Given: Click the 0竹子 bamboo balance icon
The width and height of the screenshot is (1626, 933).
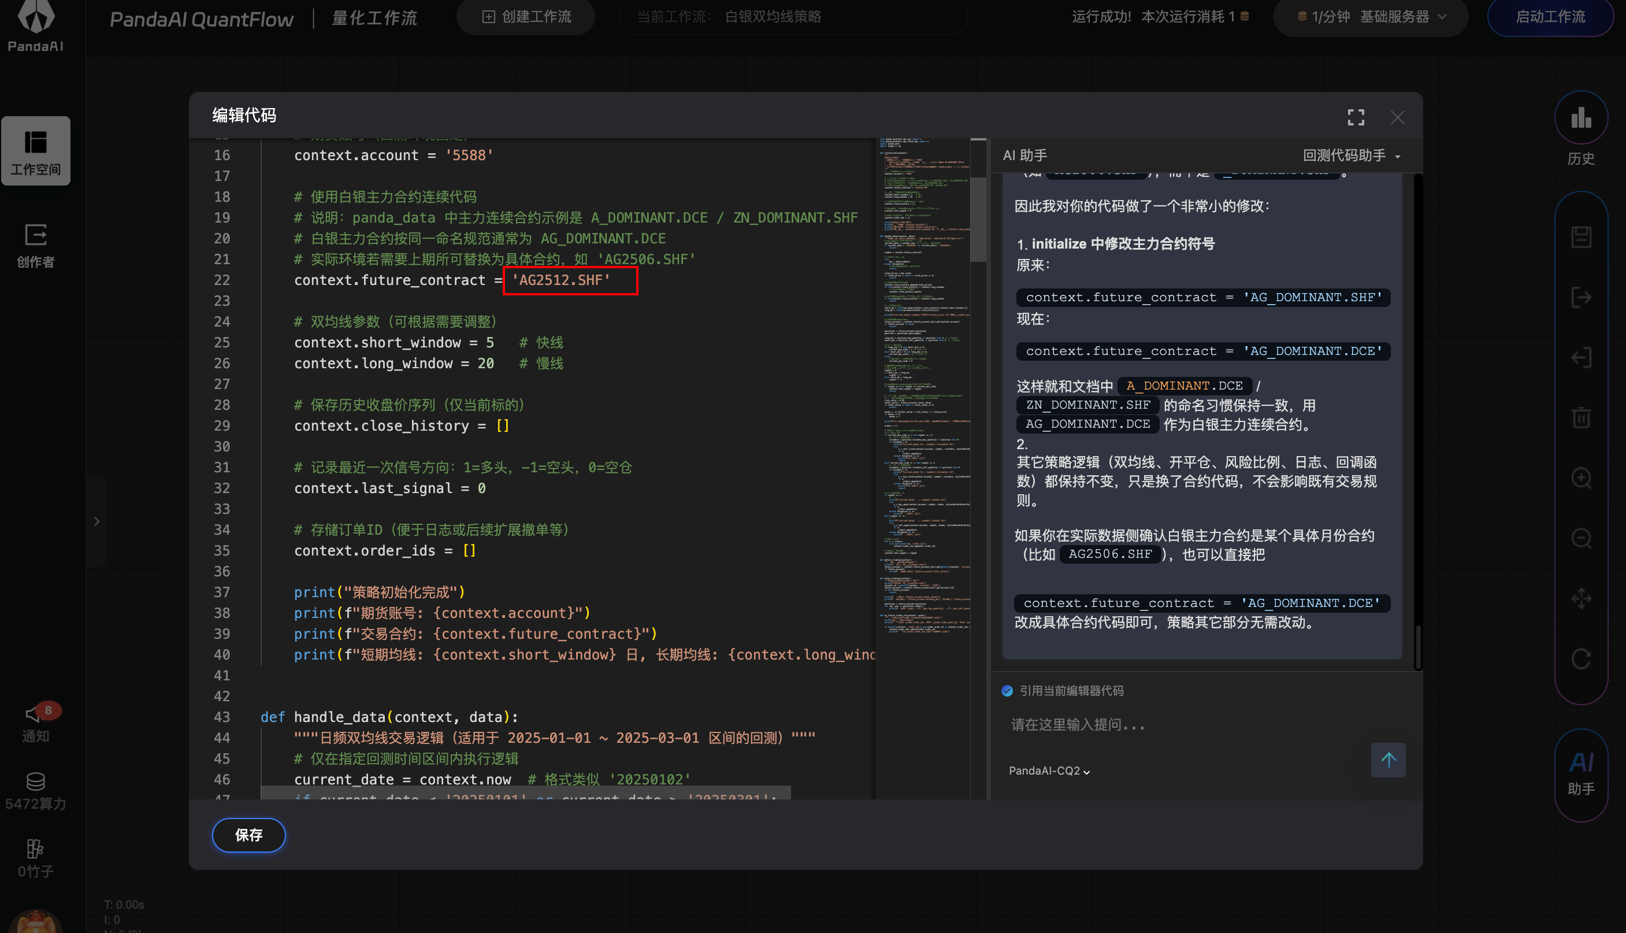Looking at the screenshot, I should pos(36,858).
